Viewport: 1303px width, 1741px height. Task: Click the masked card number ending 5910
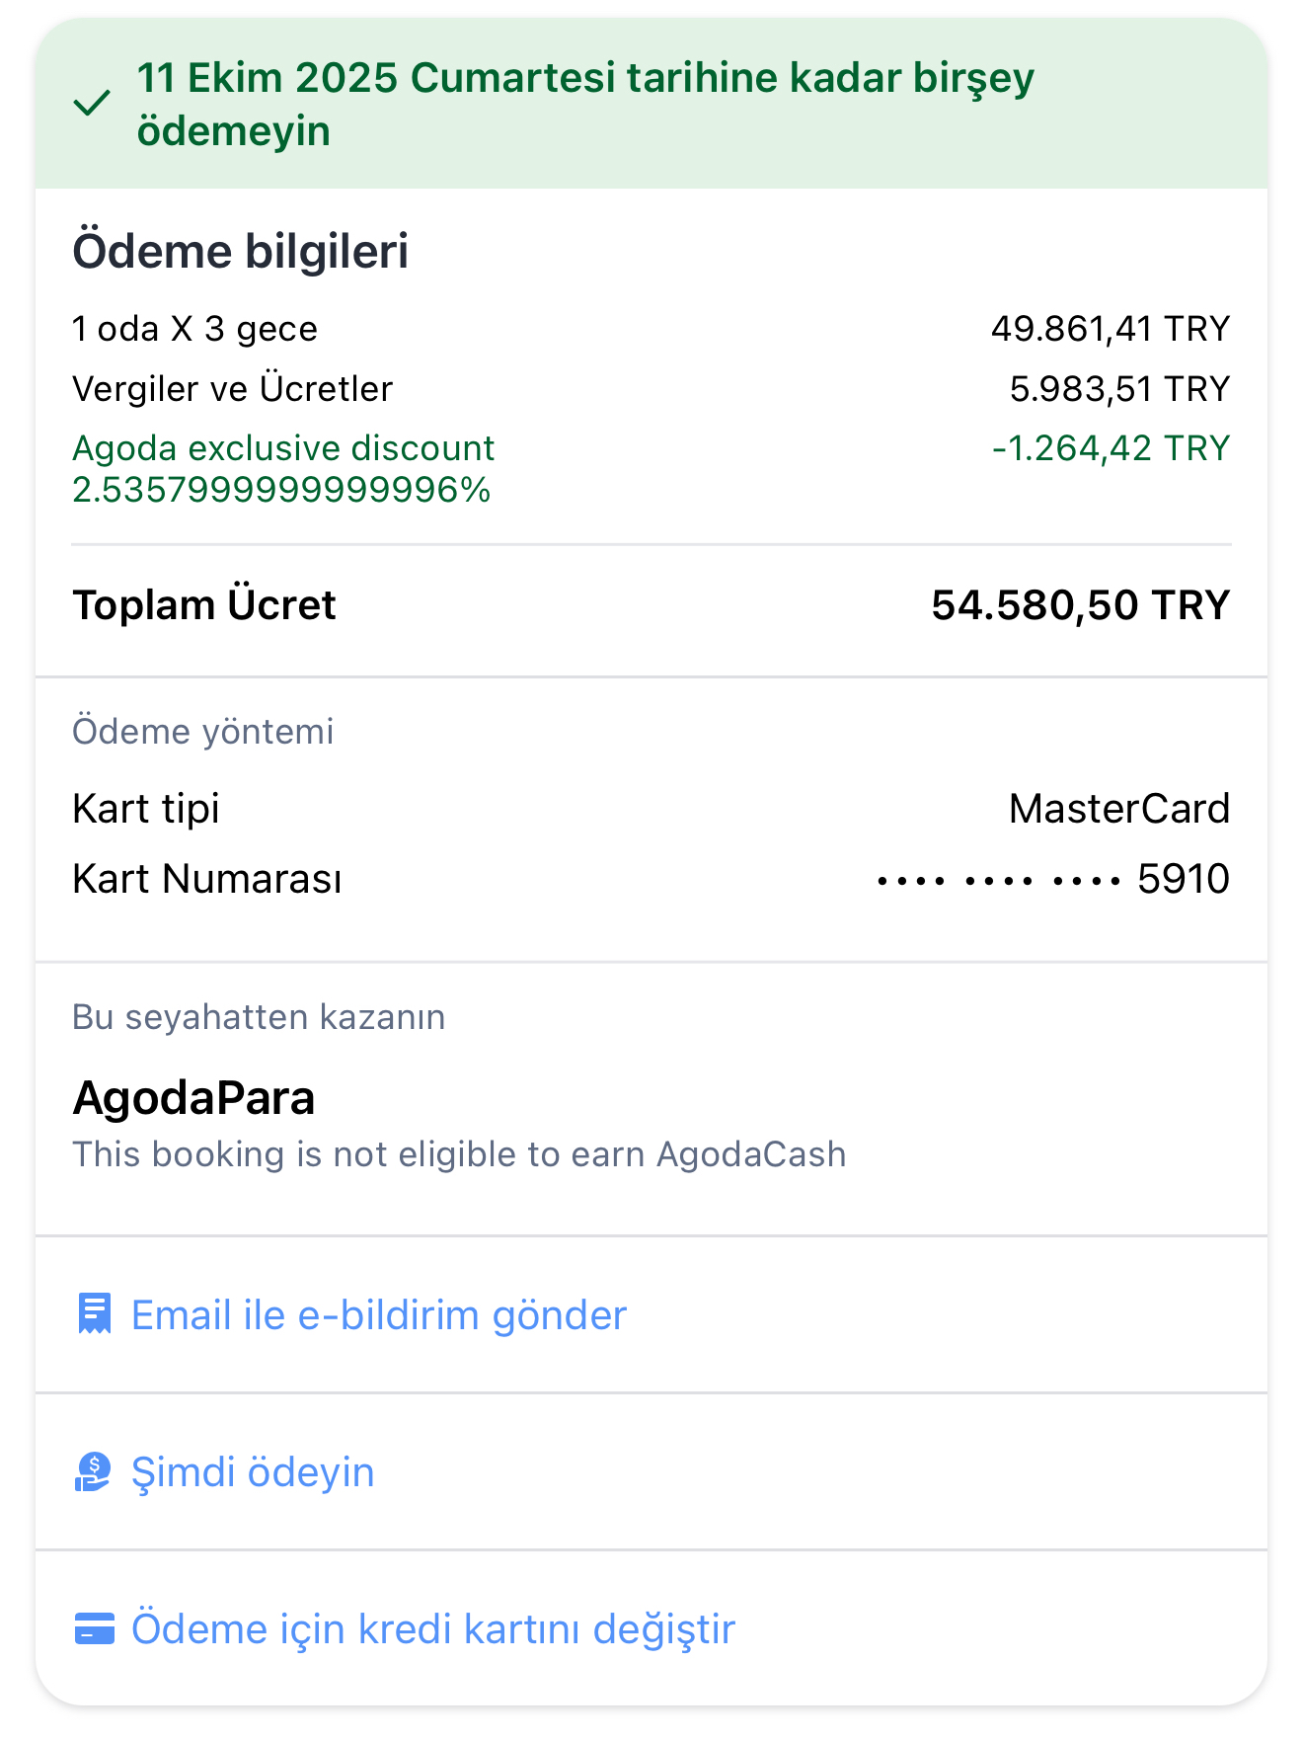pyautogui.click(x=1053, y=879)
